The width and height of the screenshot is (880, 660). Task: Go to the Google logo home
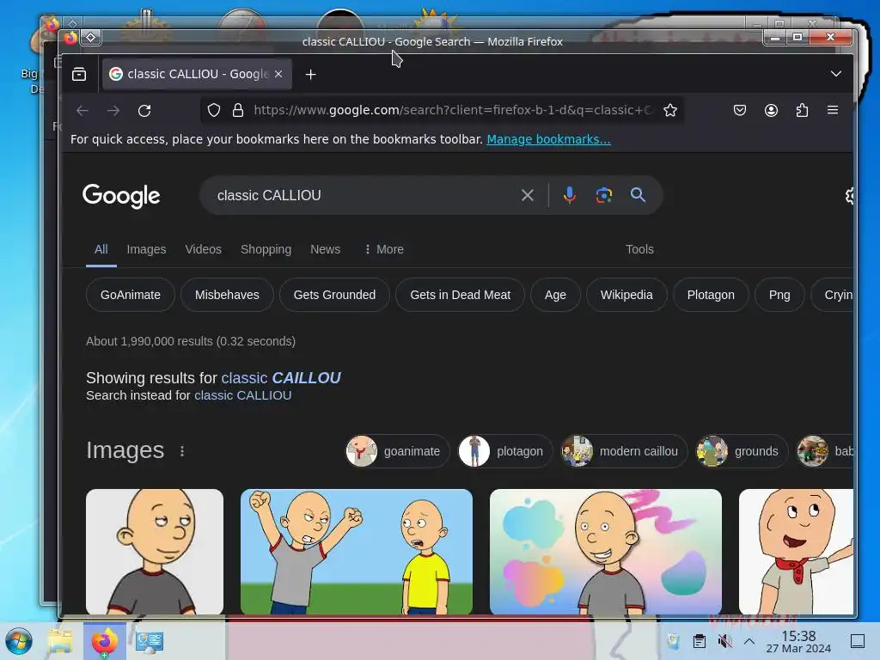tap(121, 195)
